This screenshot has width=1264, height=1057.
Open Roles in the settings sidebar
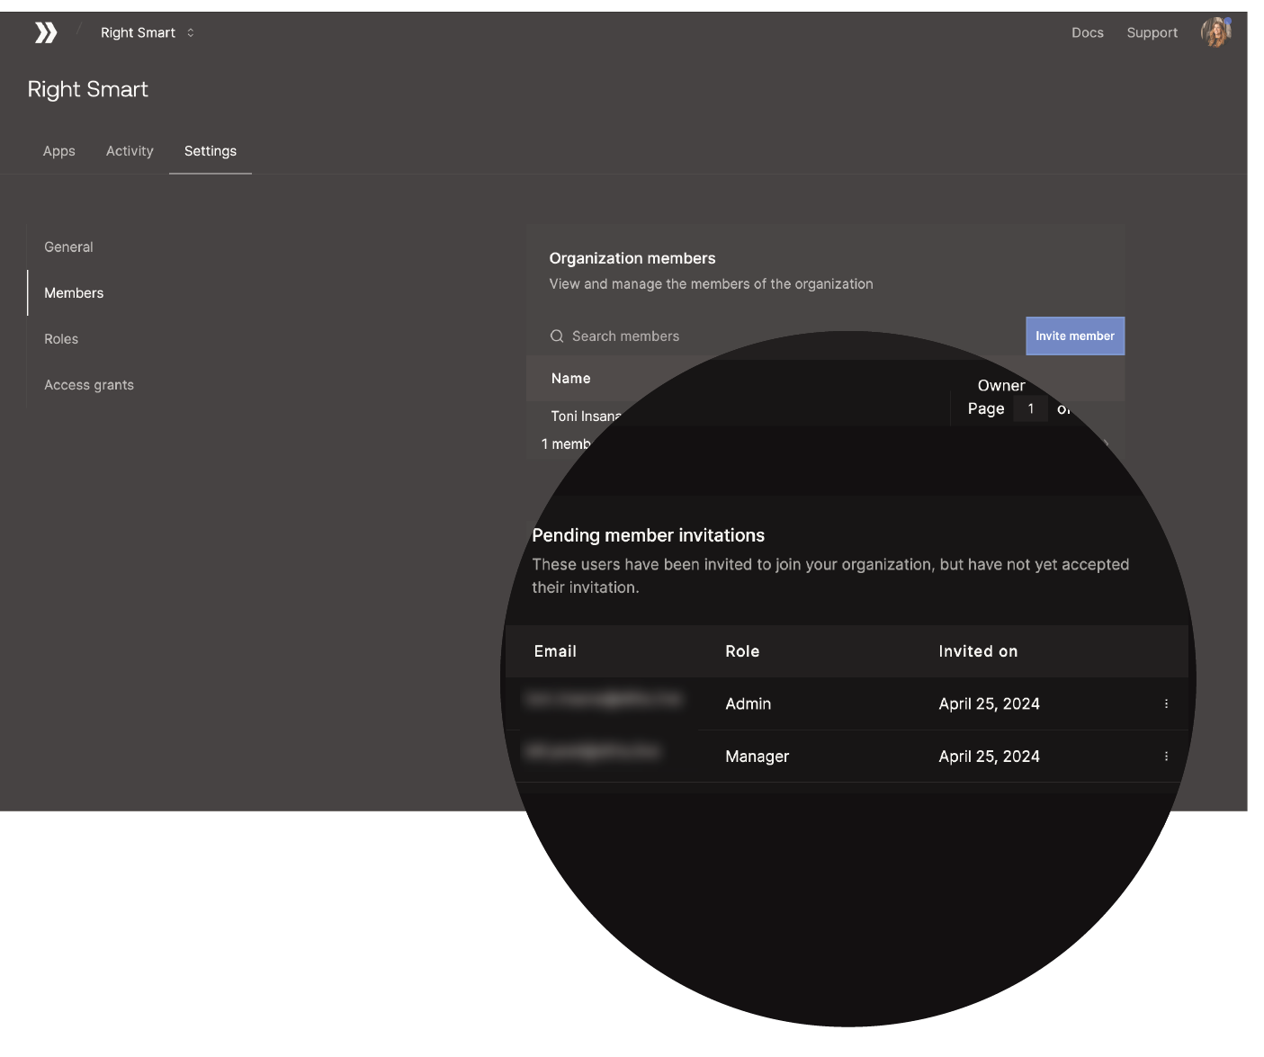tap(61, 338)
